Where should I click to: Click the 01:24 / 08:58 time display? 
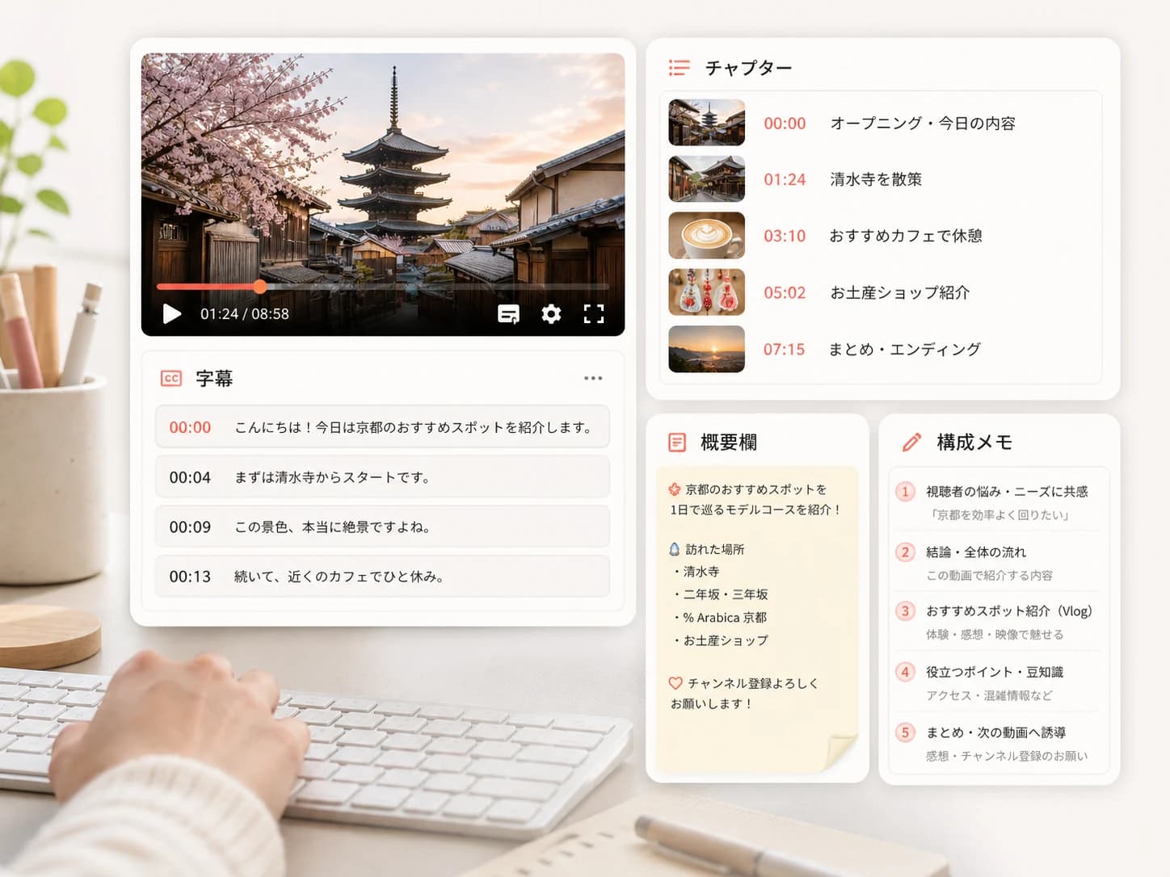pos(245,314)
